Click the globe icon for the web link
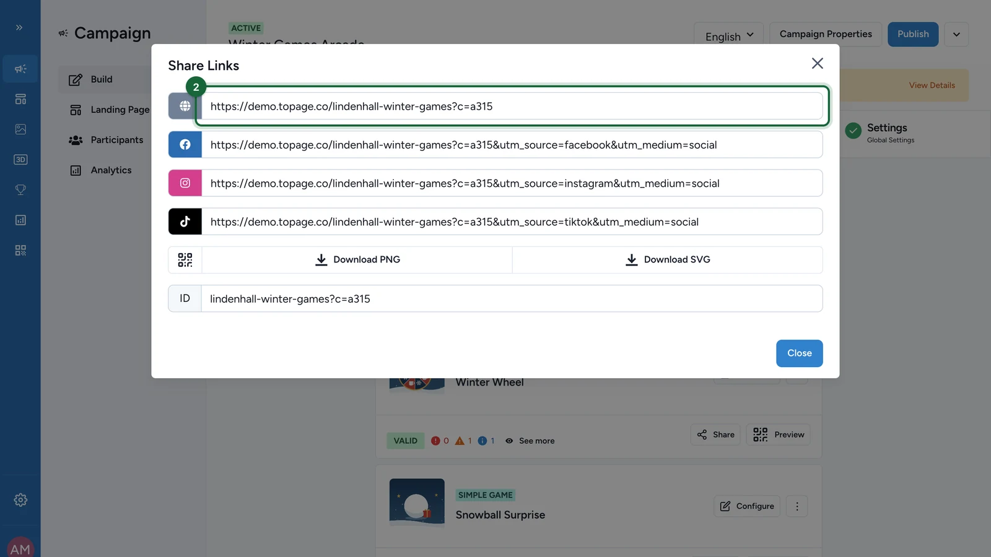This screenshot has height=557, width=991. pyautogui.click(x=185, y=106)
